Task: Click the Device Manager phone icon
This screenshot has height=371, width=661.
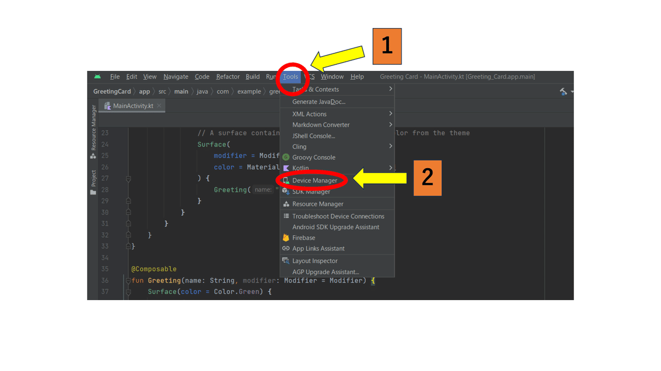Action: [x=286, y=181]
